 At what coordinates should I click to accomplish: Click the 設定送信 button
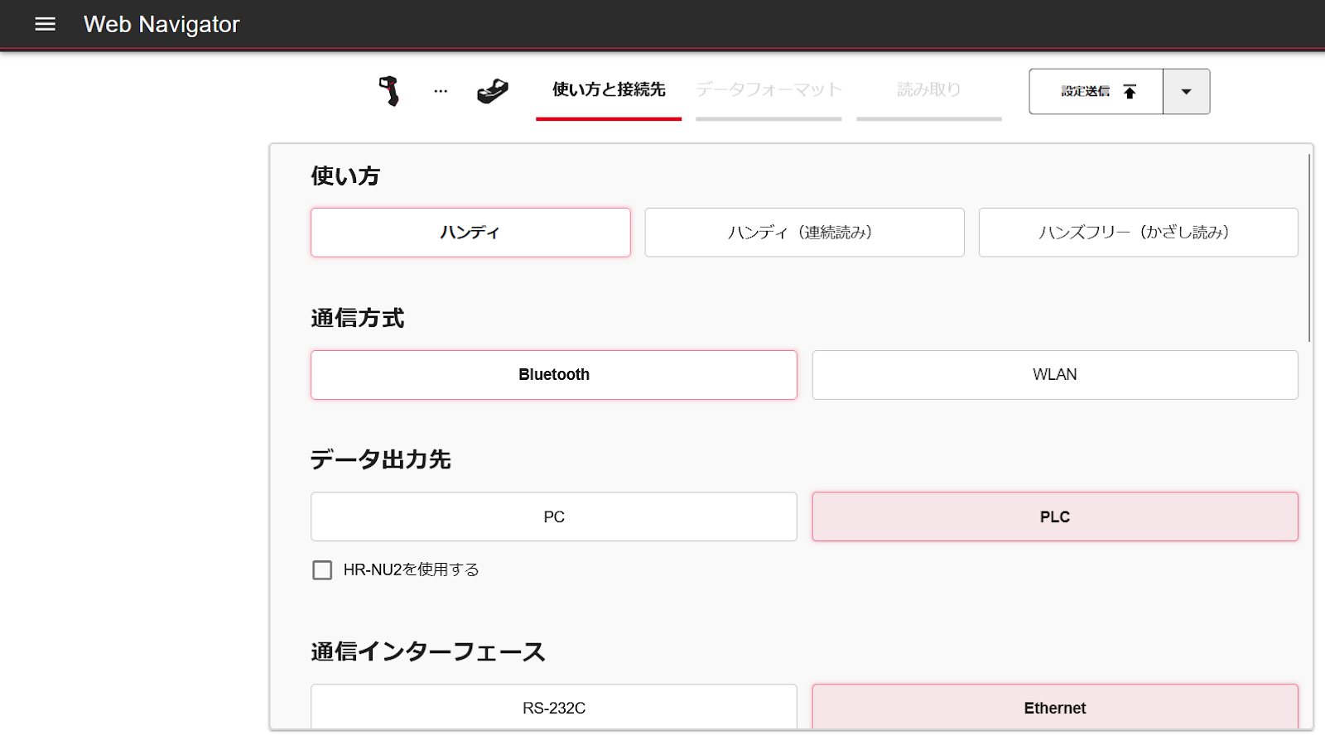1096,91
